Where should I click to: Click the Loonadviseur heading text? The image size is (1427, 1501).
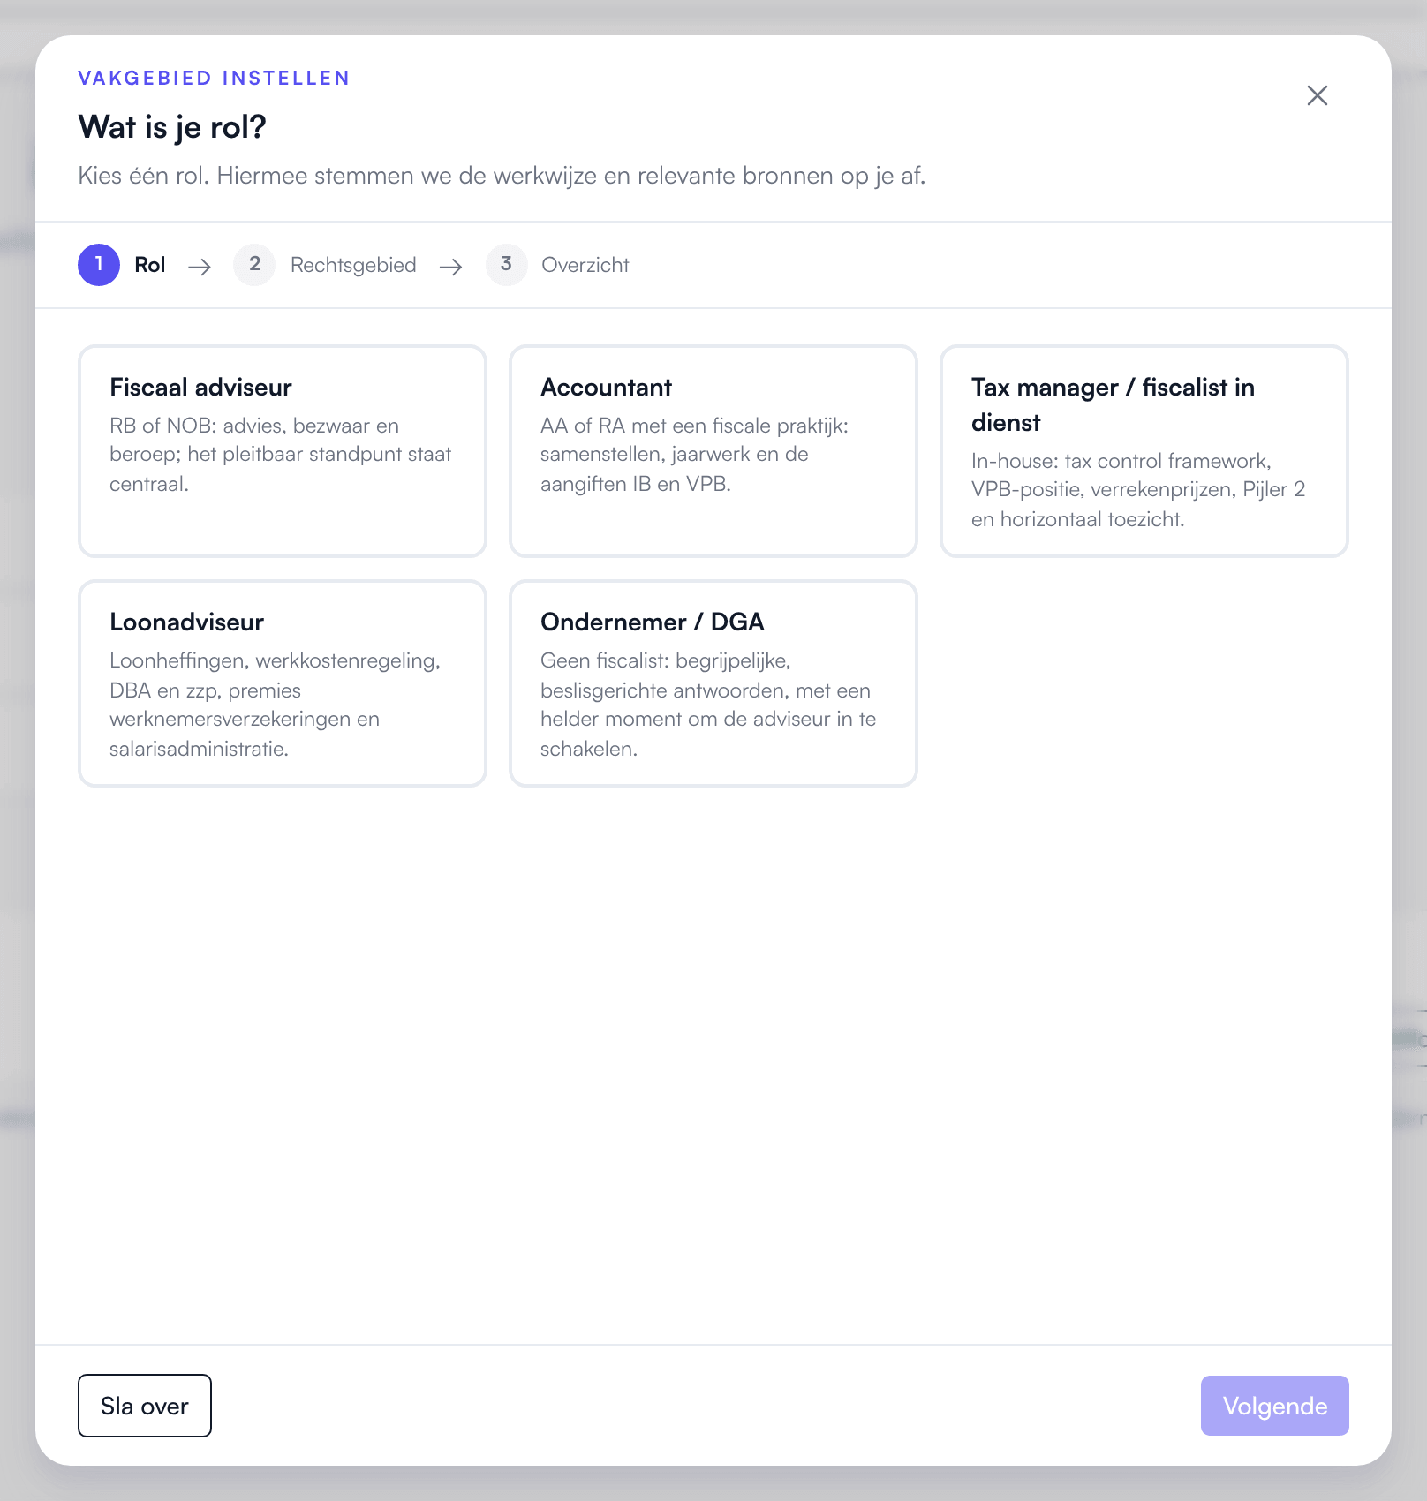(x=186, y=622)
